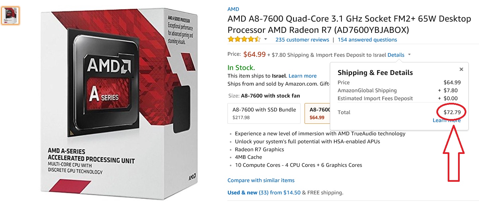Open Compare with similar items
The width and height of the screenshot is (479, 202).
click(x=261, y=180)
